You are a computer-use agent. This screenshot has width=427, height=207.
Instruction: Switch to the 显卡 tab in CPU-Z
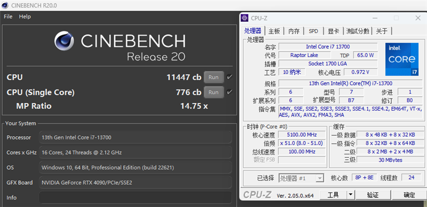[x=333, y=31]
